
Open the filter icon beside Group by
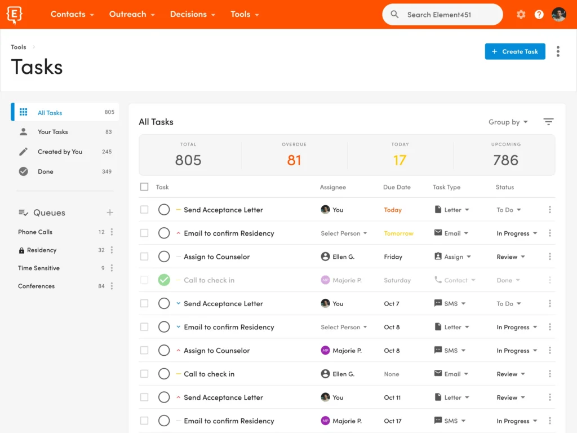(548, 122)
